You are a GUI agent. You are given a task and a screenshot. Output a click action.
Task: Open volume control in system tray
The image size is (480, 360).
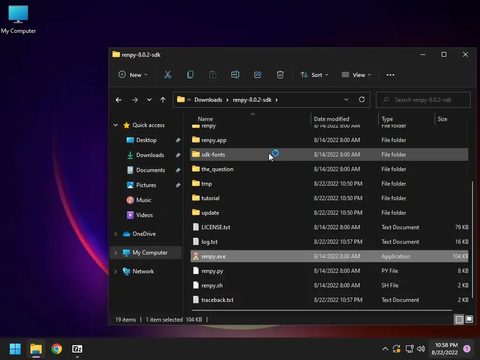(x=421, y=349)
